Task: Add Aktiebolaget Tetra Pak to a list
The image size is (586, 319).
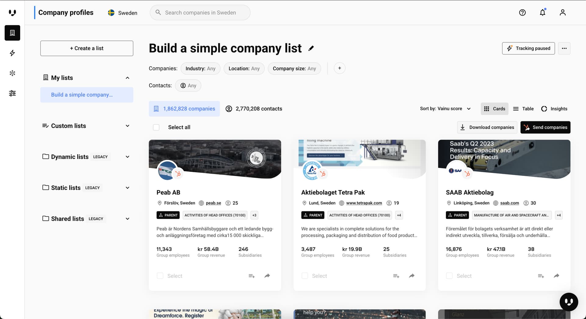Action: tap(396, 276)
